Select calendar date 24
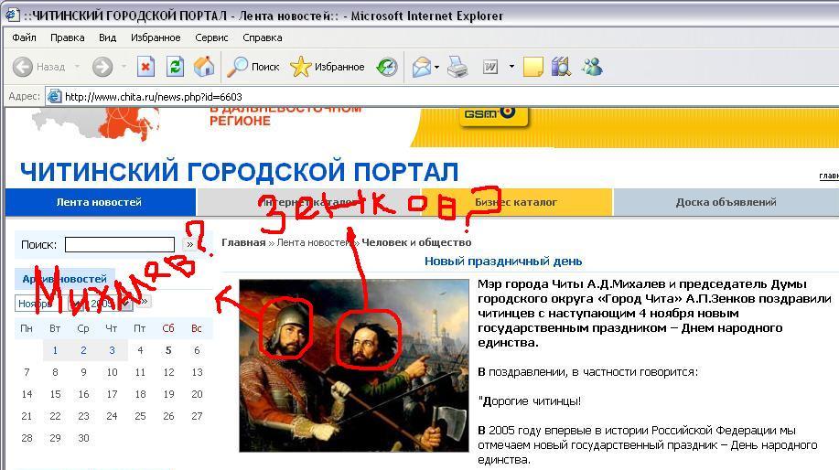 point(112,416)
